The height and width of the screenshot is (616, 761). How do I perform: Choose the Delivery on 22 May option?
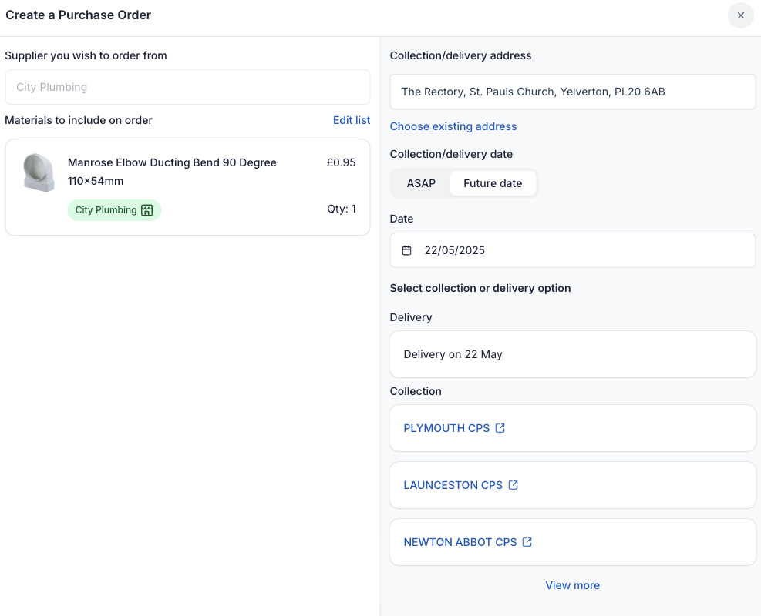[x=572, y=354]
